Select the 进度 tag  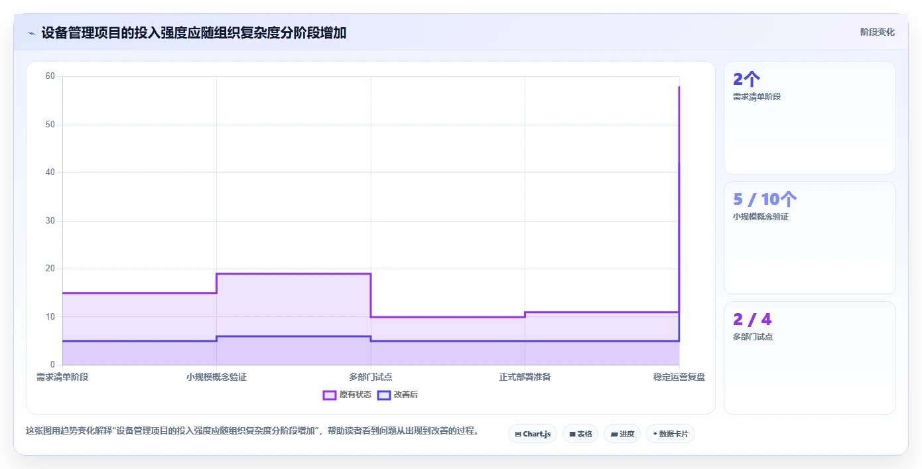coord(622,434)
